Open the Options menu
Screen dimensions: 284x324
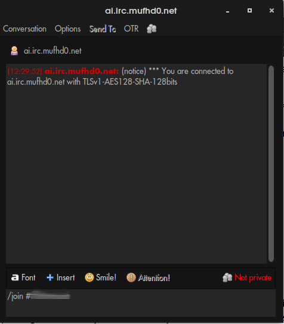tap(67, 29)
